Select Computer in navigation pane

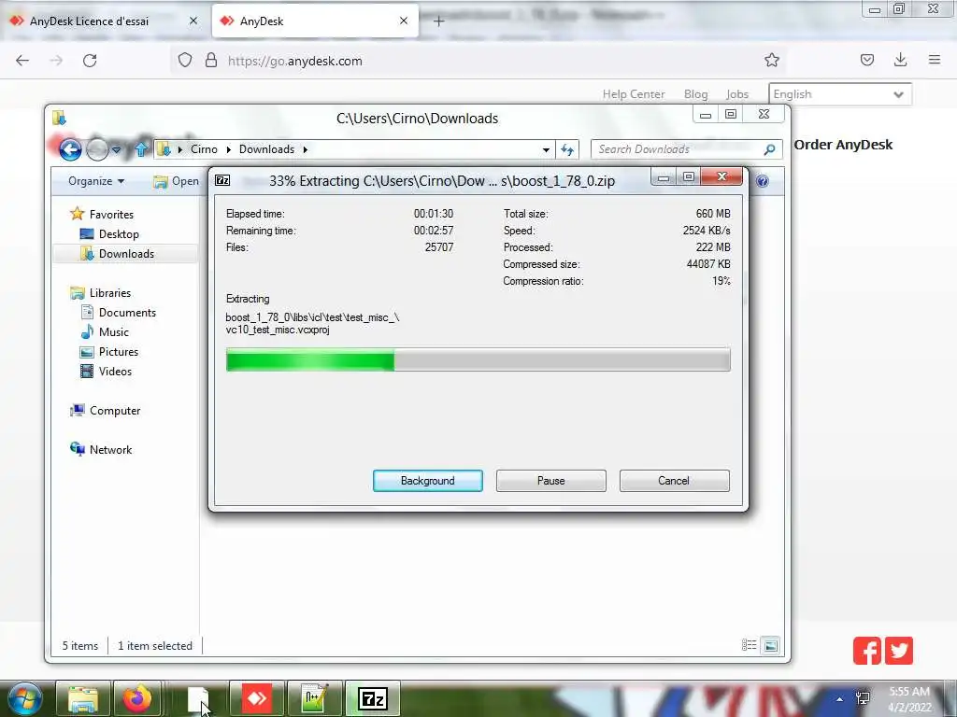point(105,411)
